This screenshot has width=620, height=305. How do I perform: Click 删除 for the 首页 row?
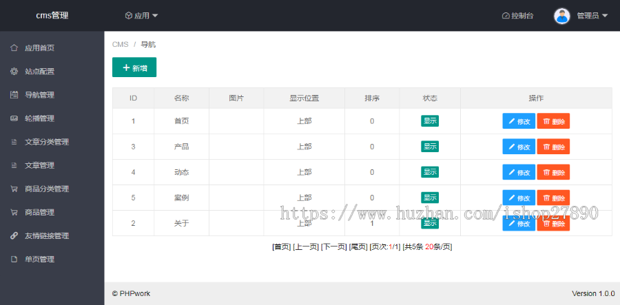[554, 121]
